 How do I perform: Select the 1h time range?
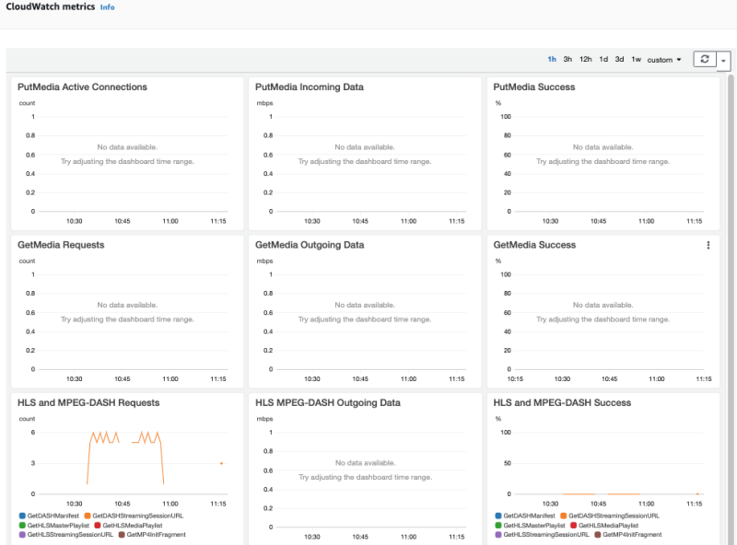554,58
